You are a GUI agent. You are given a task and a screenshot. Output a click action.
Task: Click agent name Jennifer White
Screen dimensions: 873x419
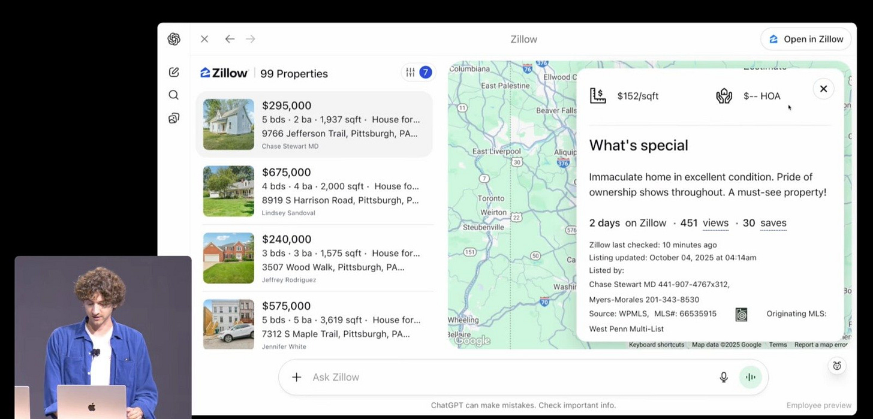pos(284,346)
